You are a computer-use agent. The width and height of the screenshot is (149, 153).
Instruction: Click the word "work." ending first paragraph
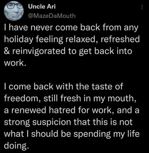15,63
